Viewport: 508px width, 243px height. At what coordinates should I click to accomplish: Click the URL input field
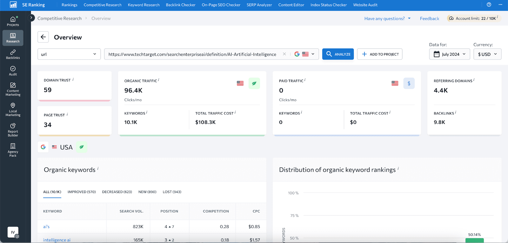coord(192,54)
